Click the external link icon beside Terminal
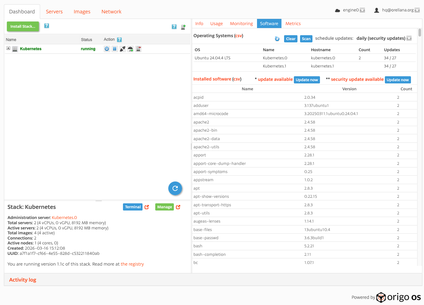424x305 pixels. point(147,207)
